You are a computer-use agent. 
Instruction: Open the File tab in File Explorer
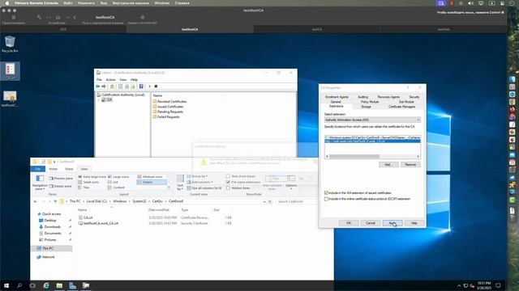point(38,169)
